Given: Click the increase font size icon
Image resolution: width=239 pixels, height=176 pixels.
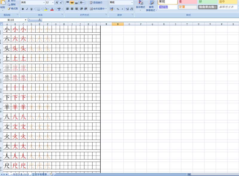Looking at the screenshot, I should coord(57,2).
